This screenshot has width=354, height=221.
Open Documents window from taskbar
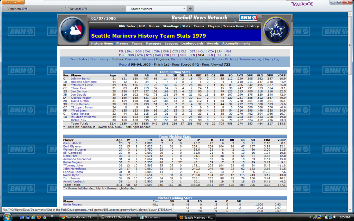[x=157, y=218]
